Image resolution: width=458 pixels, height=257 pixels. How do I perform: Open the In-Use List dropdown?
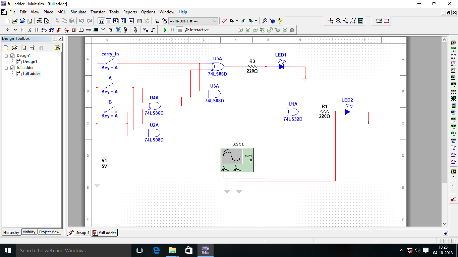pos(215,21)
